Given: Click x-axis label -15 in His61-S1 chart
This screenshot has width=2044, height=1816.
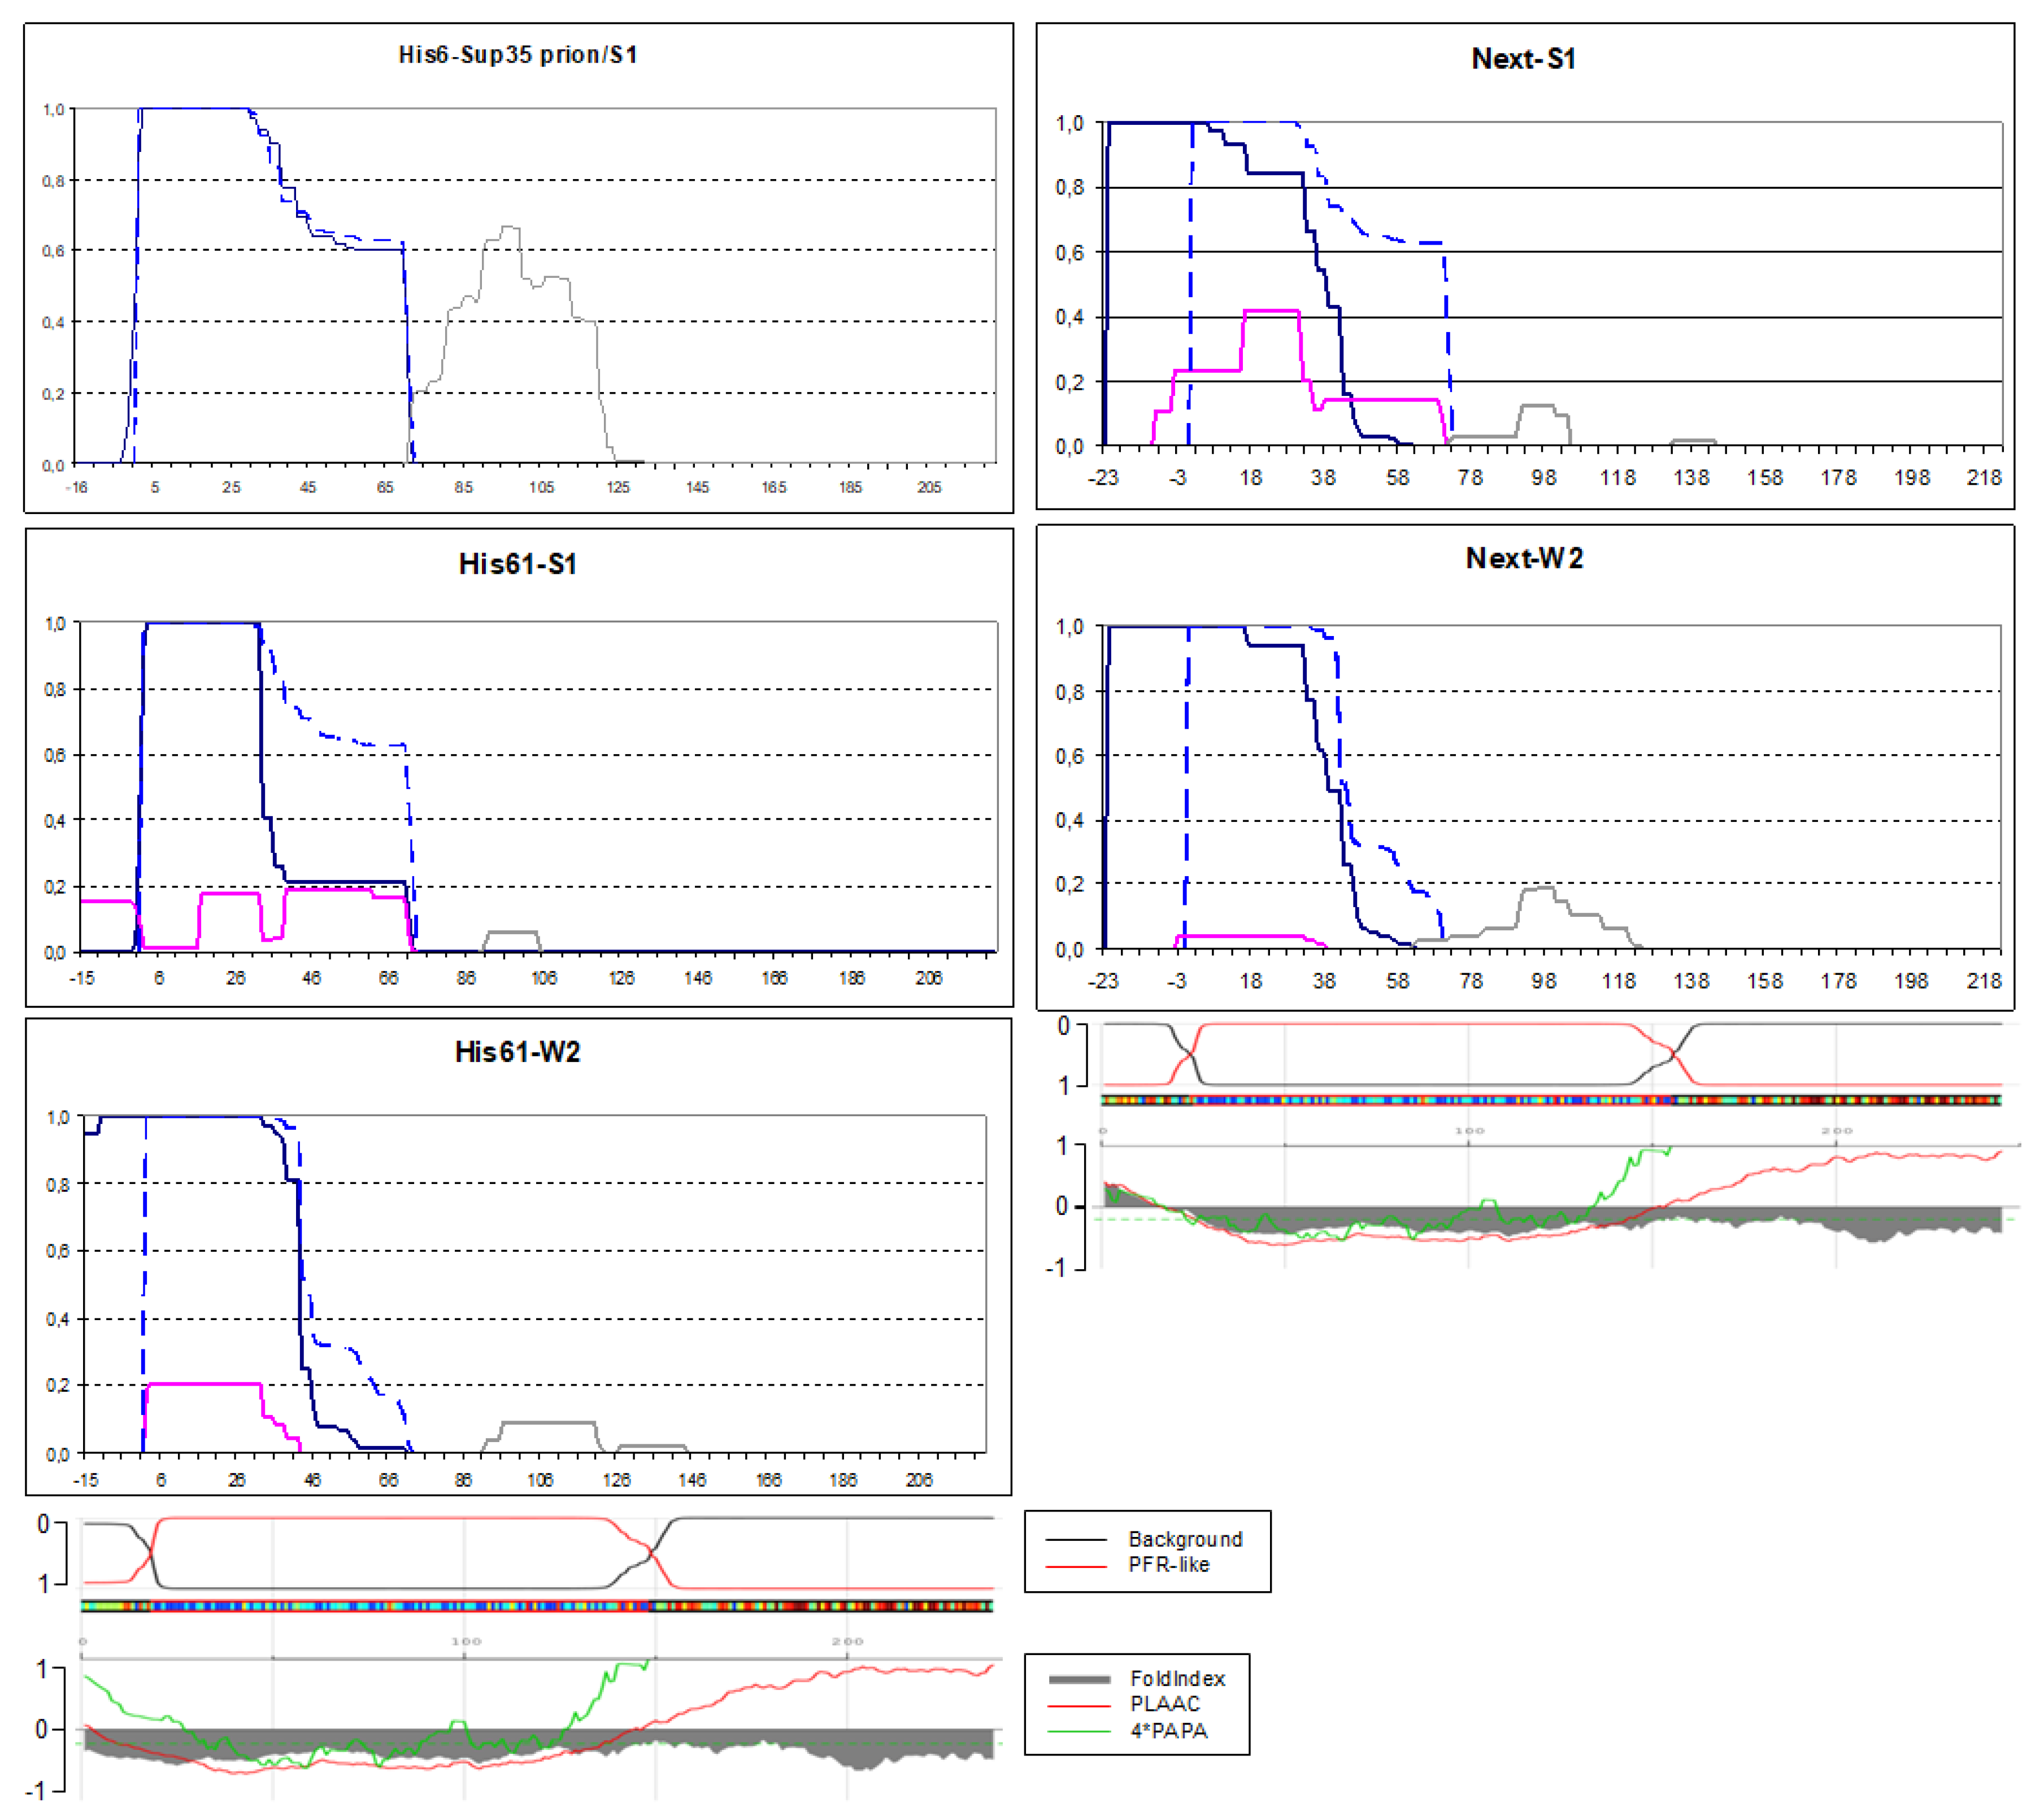Looking at the screenshot, I should (82, 978).
